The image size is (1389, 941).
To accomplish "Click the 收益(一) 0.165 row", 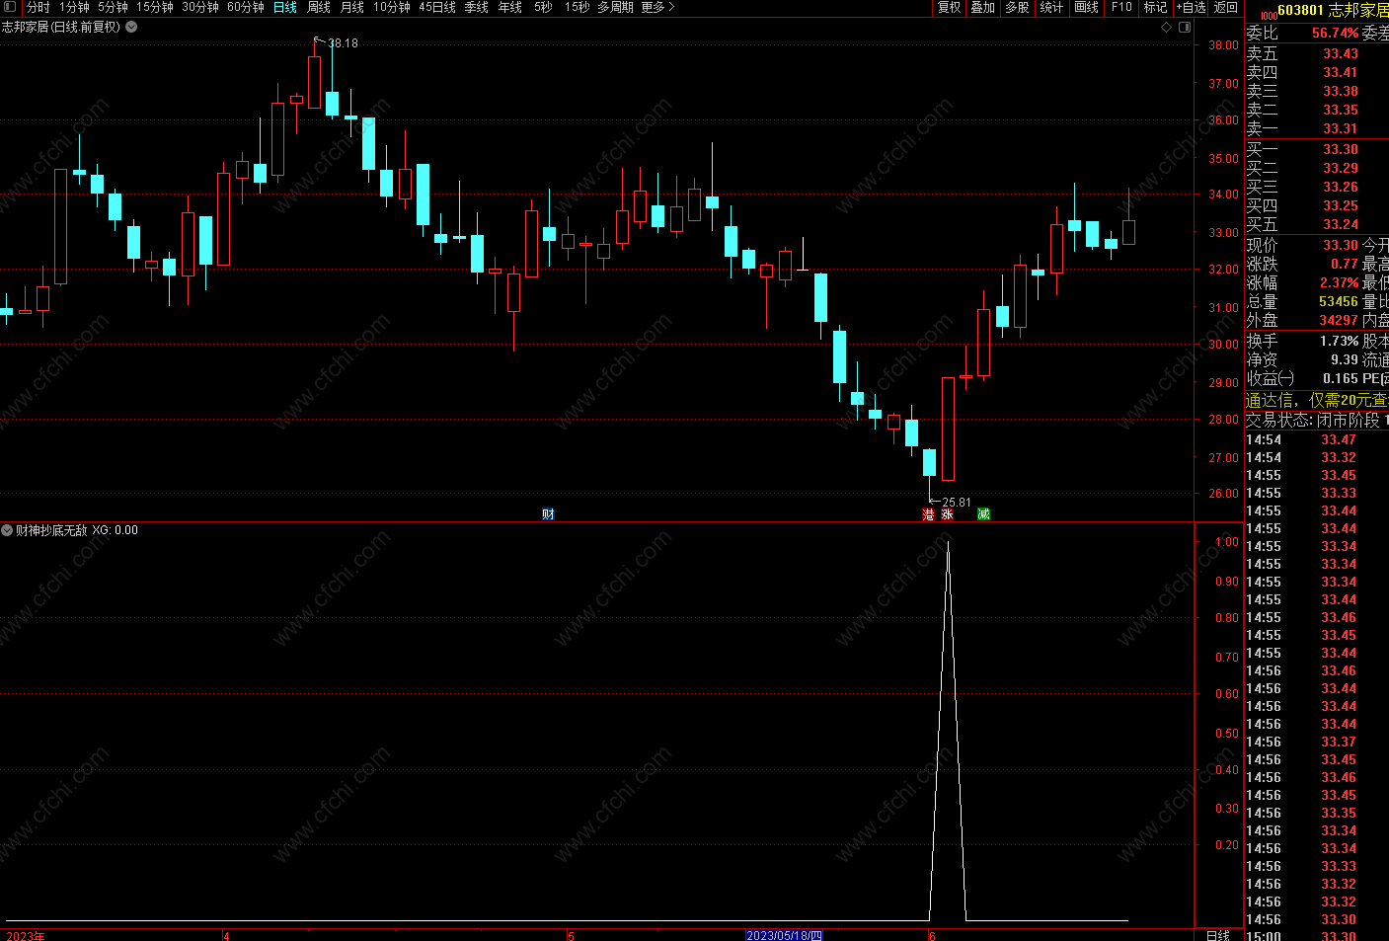I will [1317, 378].
